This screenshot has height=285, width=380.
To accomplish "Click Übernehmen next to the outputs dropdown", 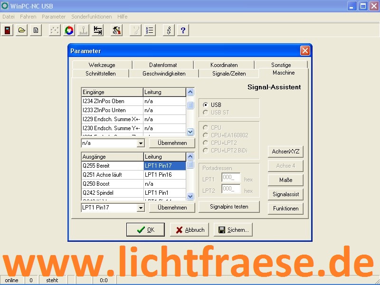I will 172,208.
